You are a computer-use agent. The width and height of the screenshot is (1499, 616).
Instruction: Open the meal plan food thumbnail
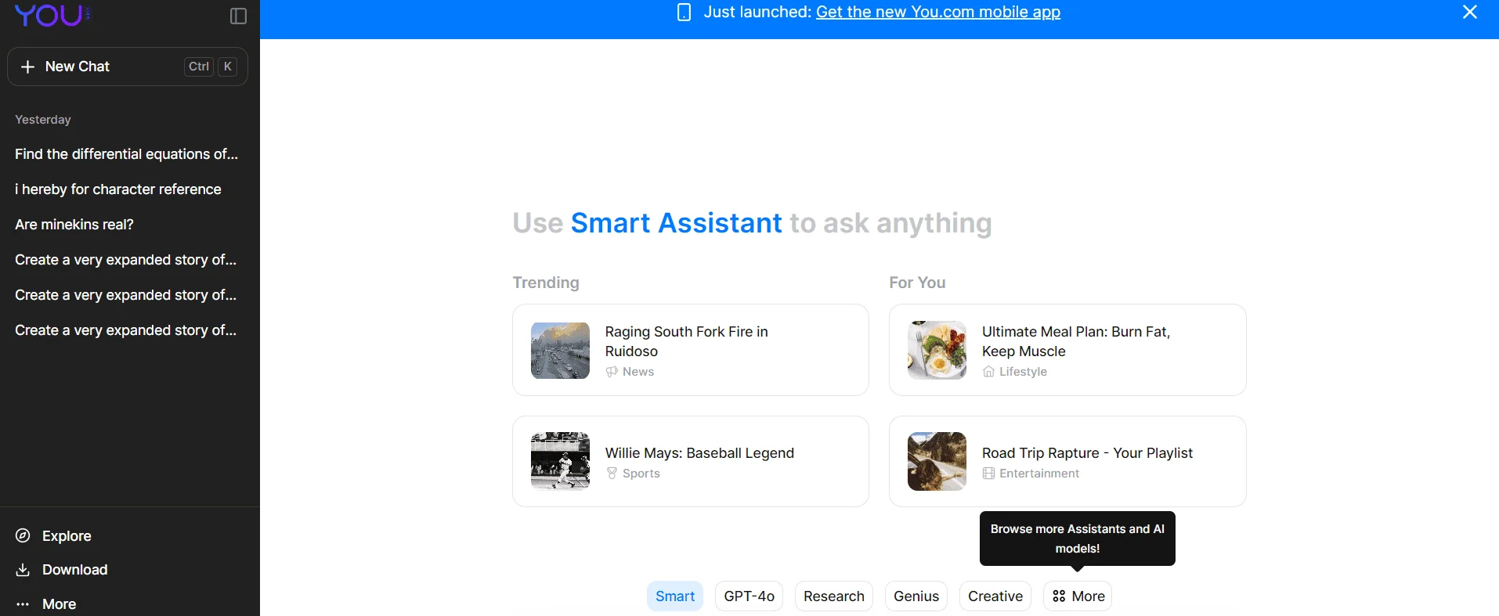point(937,351)
